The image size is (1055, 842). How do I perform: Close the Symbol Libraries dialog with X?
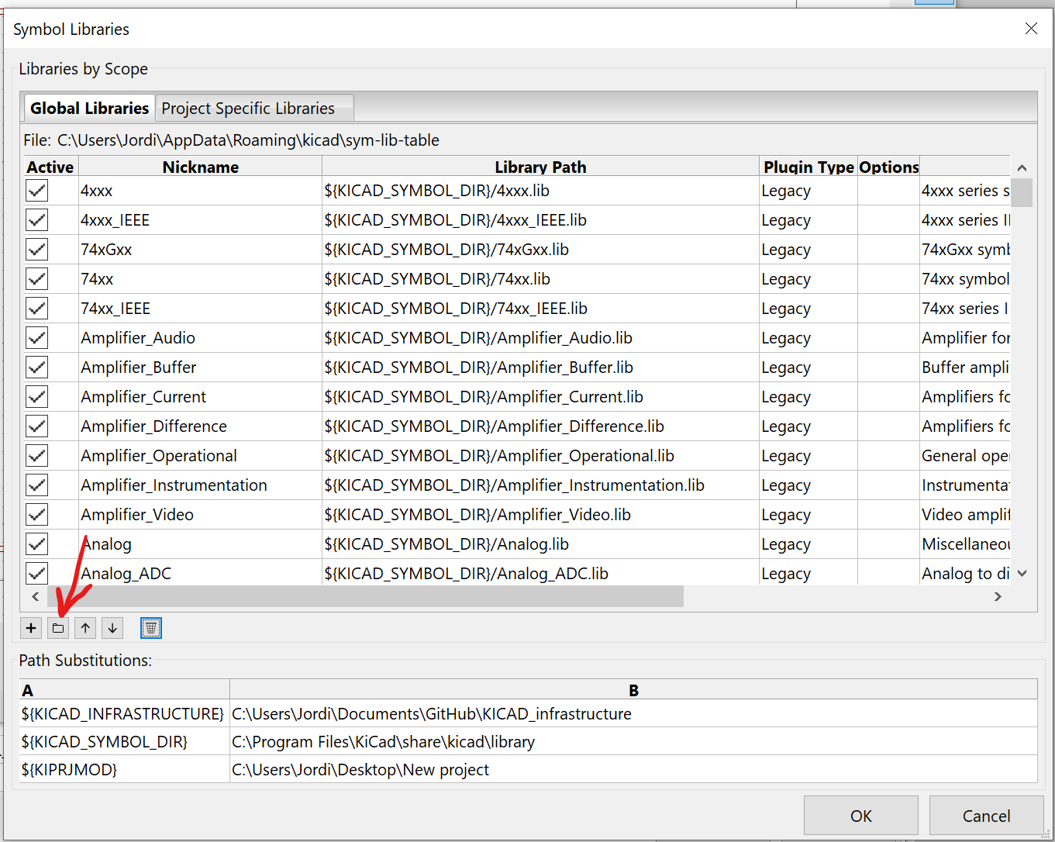point(1031,29)
